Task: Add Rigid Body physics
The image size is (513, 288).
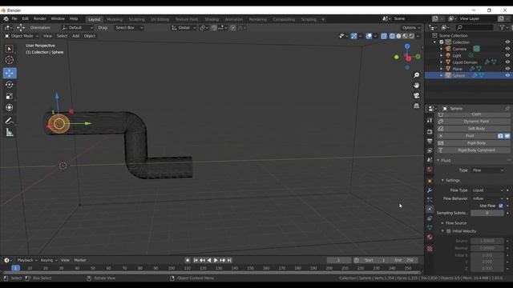Action: (x=474, y=143)
